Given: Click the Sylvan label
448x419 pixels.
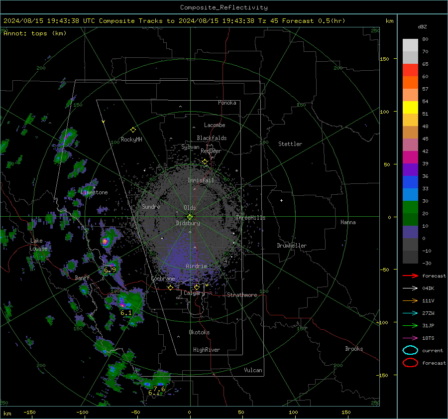Looking at the screenshot, I should tap(190, 147).
